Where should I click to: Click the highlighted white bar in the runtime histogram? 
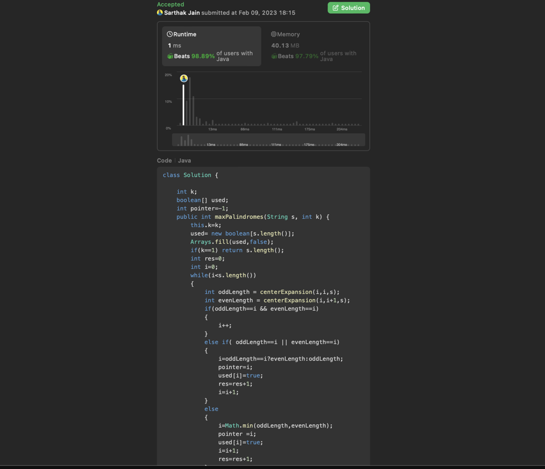(x=183, y=105)
